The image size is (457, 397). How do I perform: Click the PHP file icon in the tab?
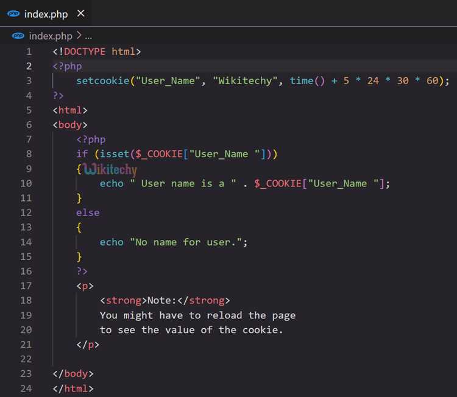[13, 13]
